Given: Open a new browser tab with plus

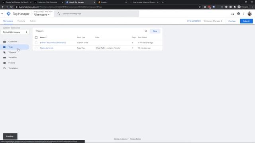Looking at the screenshot, I should pos(163,2).
